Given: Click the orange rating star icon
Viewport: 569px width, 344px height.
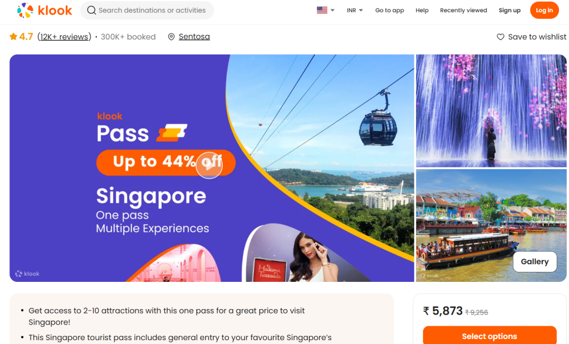Looking at the screenshot, I should point(13,37).
